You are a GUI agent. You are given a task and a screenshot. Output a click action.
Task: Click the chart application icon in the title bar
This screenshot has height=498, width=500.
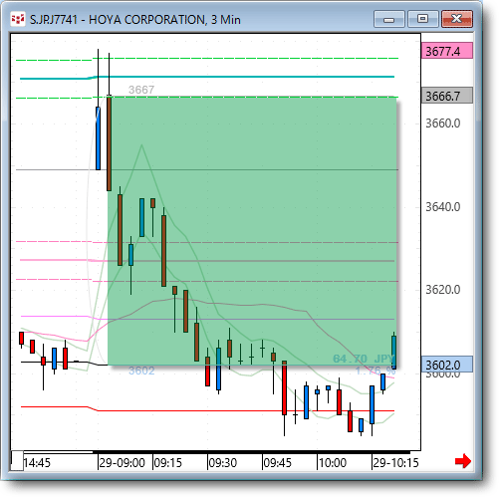pyautogui.click(x=17, y=19)
